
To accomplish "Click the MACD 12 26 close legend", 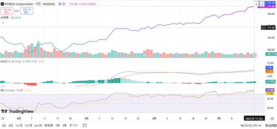I will [x=11, y=61].
